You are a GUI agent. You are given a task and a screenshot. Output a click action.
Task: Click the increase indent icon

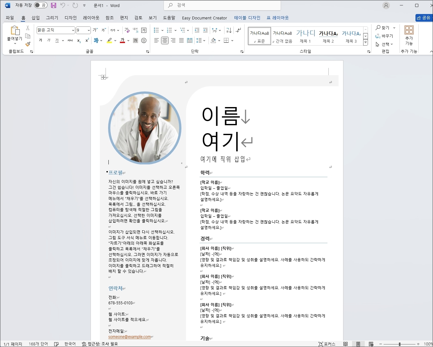[205, 30]
